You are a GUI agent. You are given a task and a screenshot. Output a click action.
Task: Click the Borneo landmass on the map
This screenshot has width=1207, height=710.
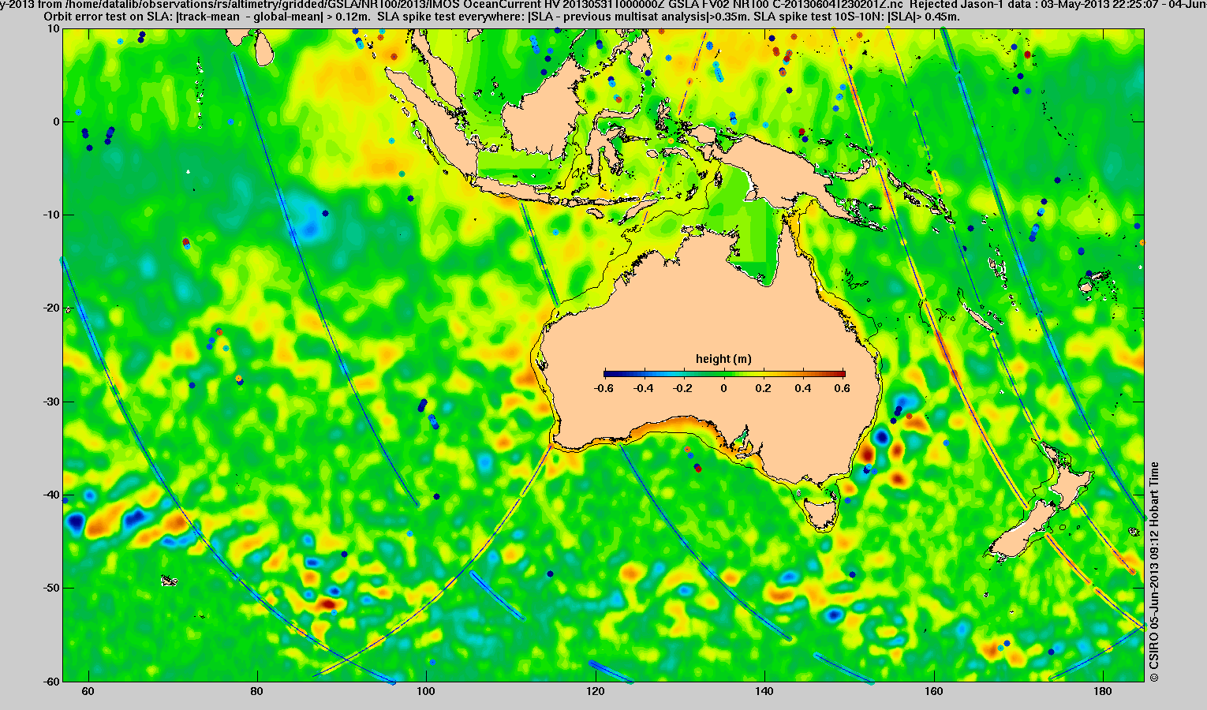coord(543,112)
